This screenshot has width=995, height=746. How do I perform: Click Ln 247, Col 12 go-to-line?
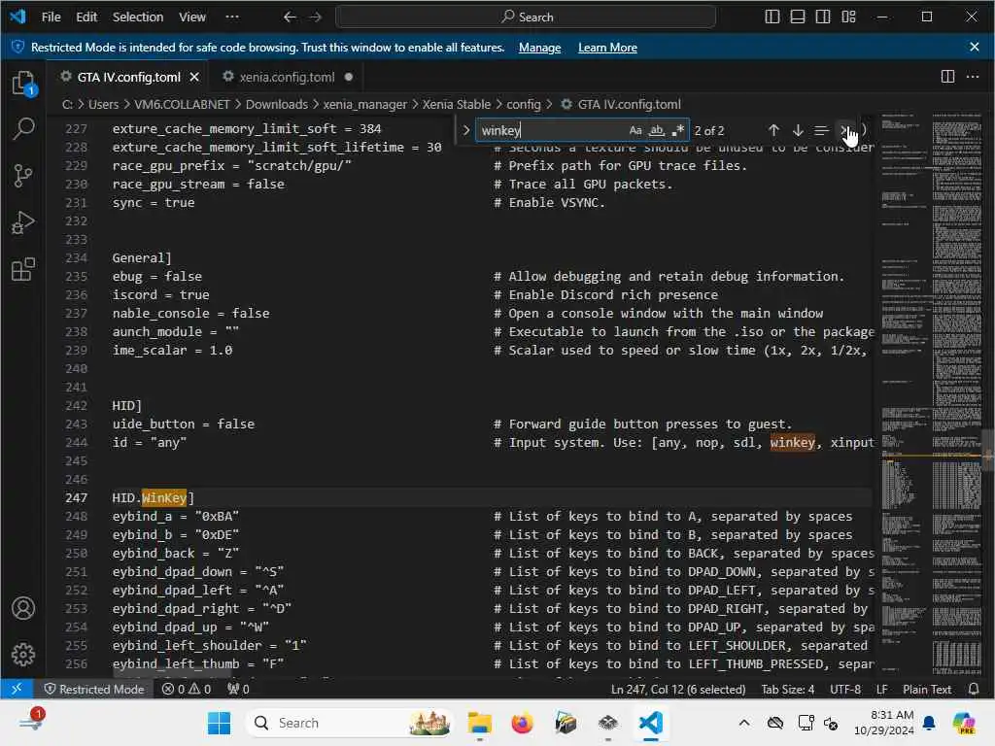[677, 689]
